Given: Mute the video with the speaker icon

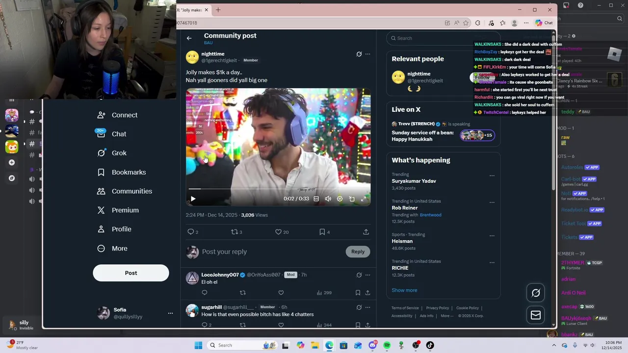Looking at the screenshot, I should tap(328, 199).
